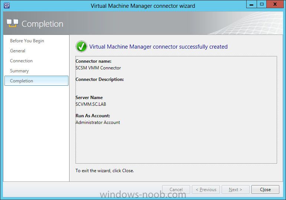Select the Completion wizard step
The image size is (286, 200).
36,81
